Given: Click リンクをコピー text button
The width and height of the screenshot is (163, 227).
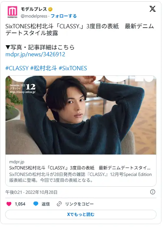Looking at the screenshot, I should pos(79,204).
